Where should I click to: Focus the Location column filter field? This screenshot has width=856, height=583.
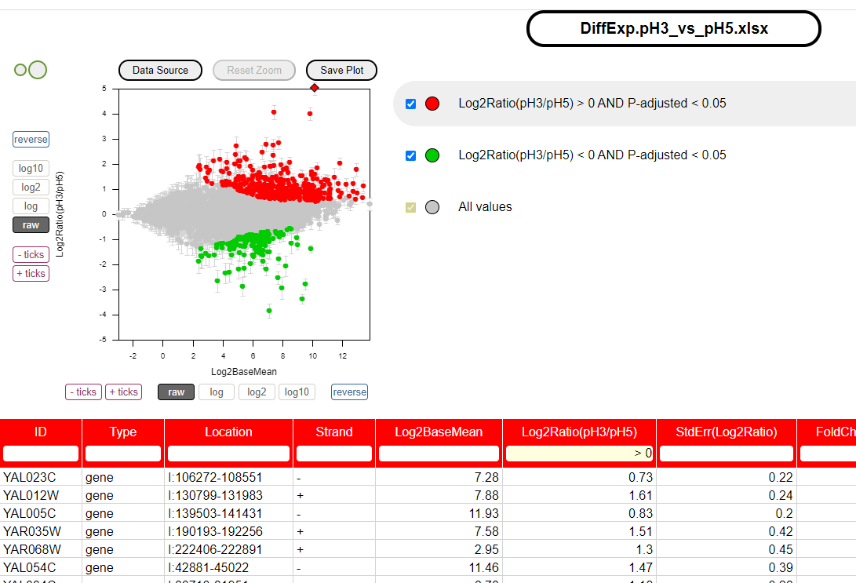pos(229,454)
